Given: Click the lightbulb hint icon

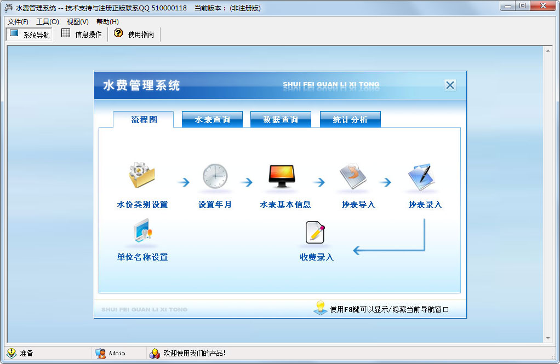Looking at the screenshot, I should [321, 308].
